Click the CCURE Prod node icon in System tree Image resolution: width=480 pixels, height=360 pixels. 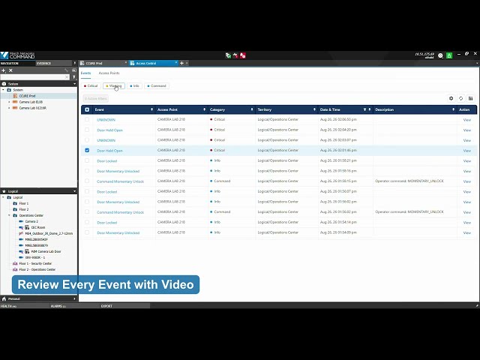pyautogui.click(x=15, y=96)
